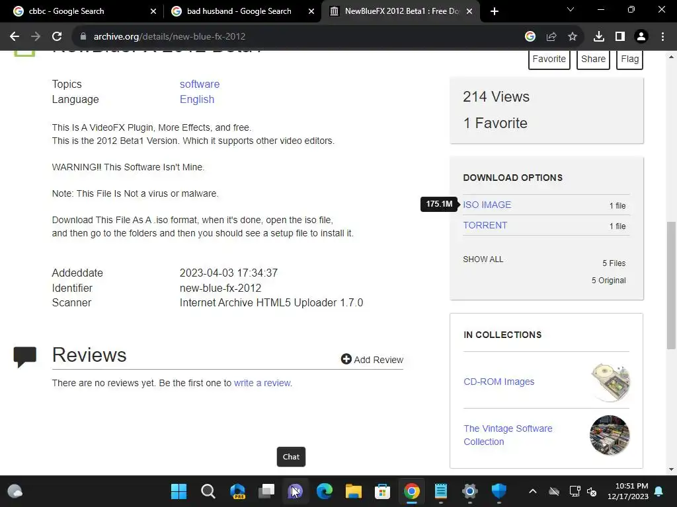Close the cbbc Google Search tab
Screen dimensions: 677x507
coord(153,11)
